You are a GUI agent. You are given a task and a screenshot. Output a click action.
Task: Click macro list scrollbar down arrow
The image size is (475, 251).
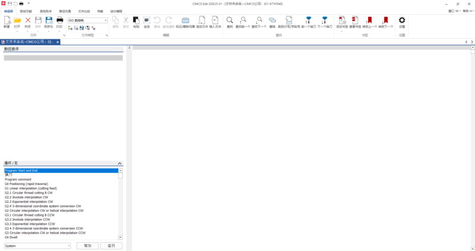[121, 237]
